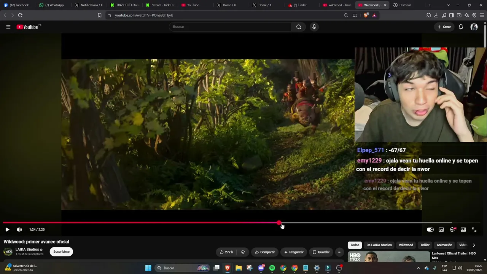Open the LAIKA Studios channel avatar
This screenshot has height=274, width=487.
tap(8, 252)
